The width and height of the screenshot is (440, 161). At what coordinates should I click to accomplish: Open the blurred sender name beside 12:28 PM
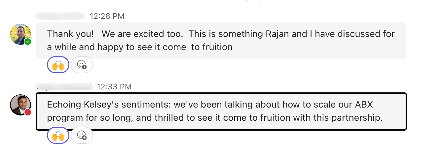(59, 16)
